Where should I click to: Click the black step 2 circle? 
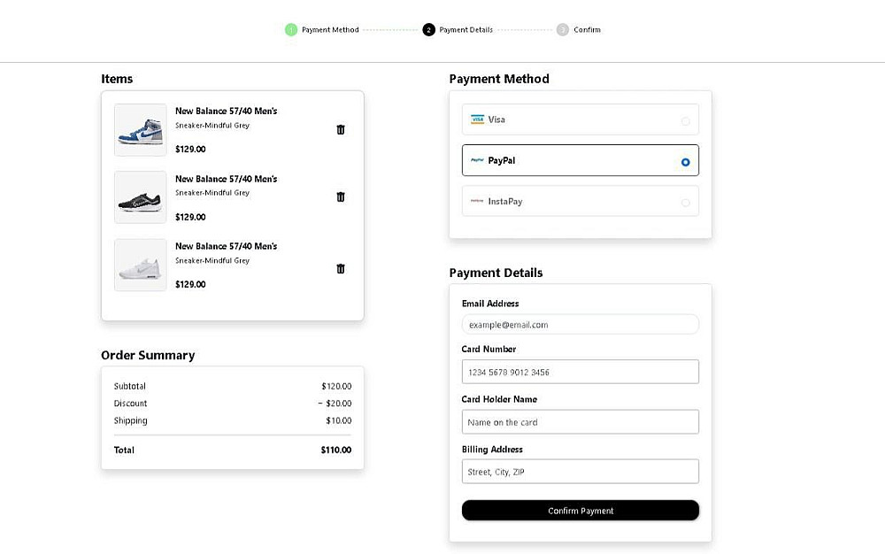point(429,30)
